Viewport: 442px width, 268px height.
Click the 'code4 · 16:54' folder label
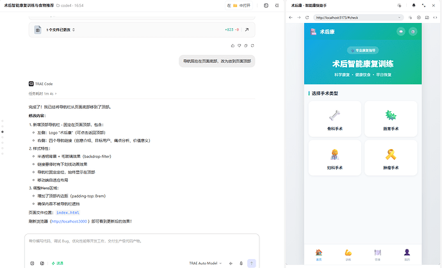(70, 5)
